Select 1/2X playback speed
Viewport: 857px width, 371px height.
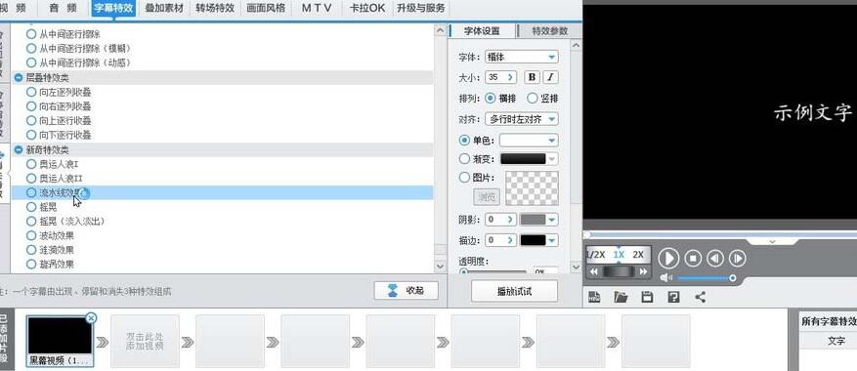[596, 255]
